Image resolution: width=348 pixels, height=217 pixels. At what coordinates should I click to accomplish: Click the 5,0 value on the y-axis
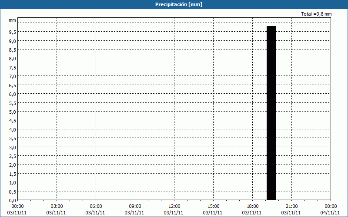pyautogui.click(x=12, y=112)
